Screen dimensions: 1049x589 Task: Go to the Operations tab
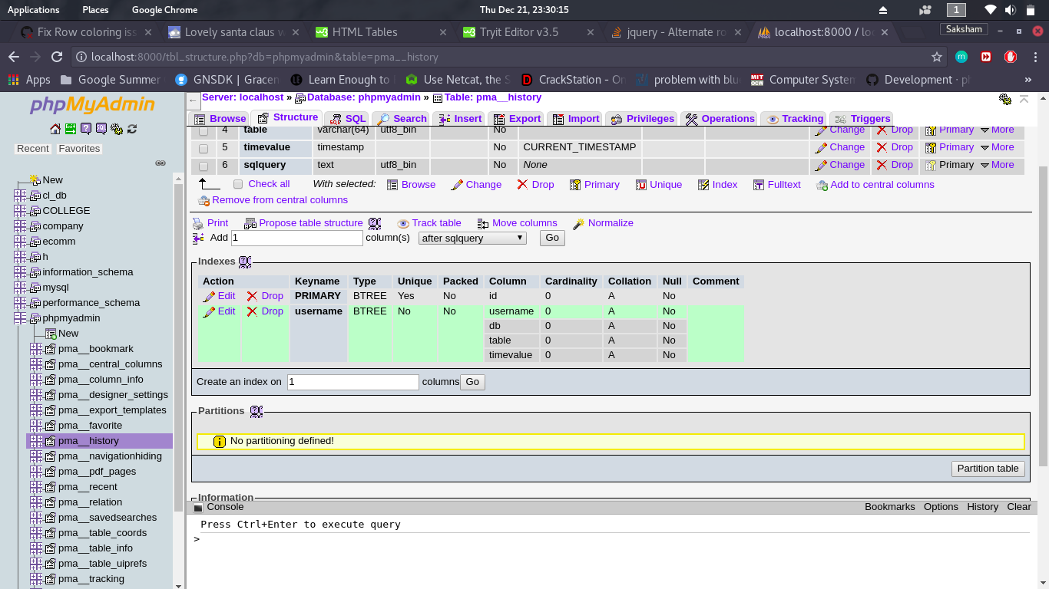point(720,119)
